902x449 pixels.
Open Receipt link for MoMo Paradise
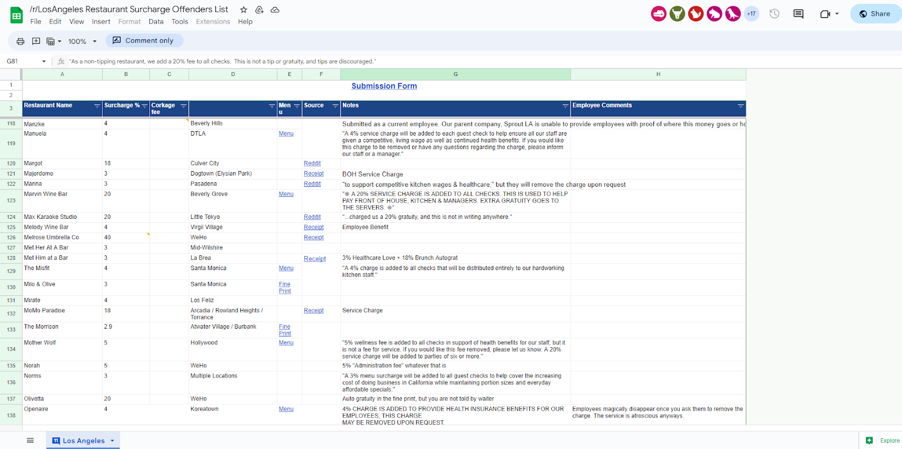[314, 311]
